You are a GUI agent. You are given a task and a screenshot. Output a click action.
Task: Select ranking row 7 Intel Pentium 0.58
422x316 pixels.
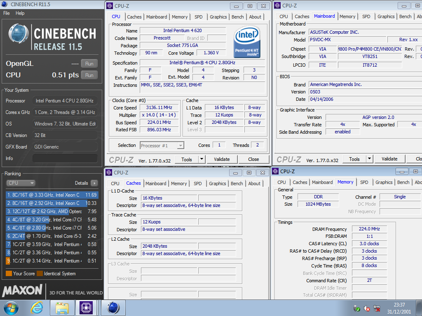point(52,244)
